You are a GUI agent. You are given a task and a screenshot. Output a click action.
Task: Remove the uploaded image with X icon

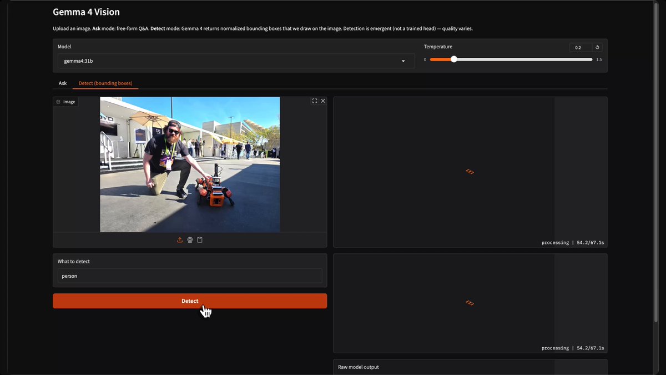tap(323, 101)
